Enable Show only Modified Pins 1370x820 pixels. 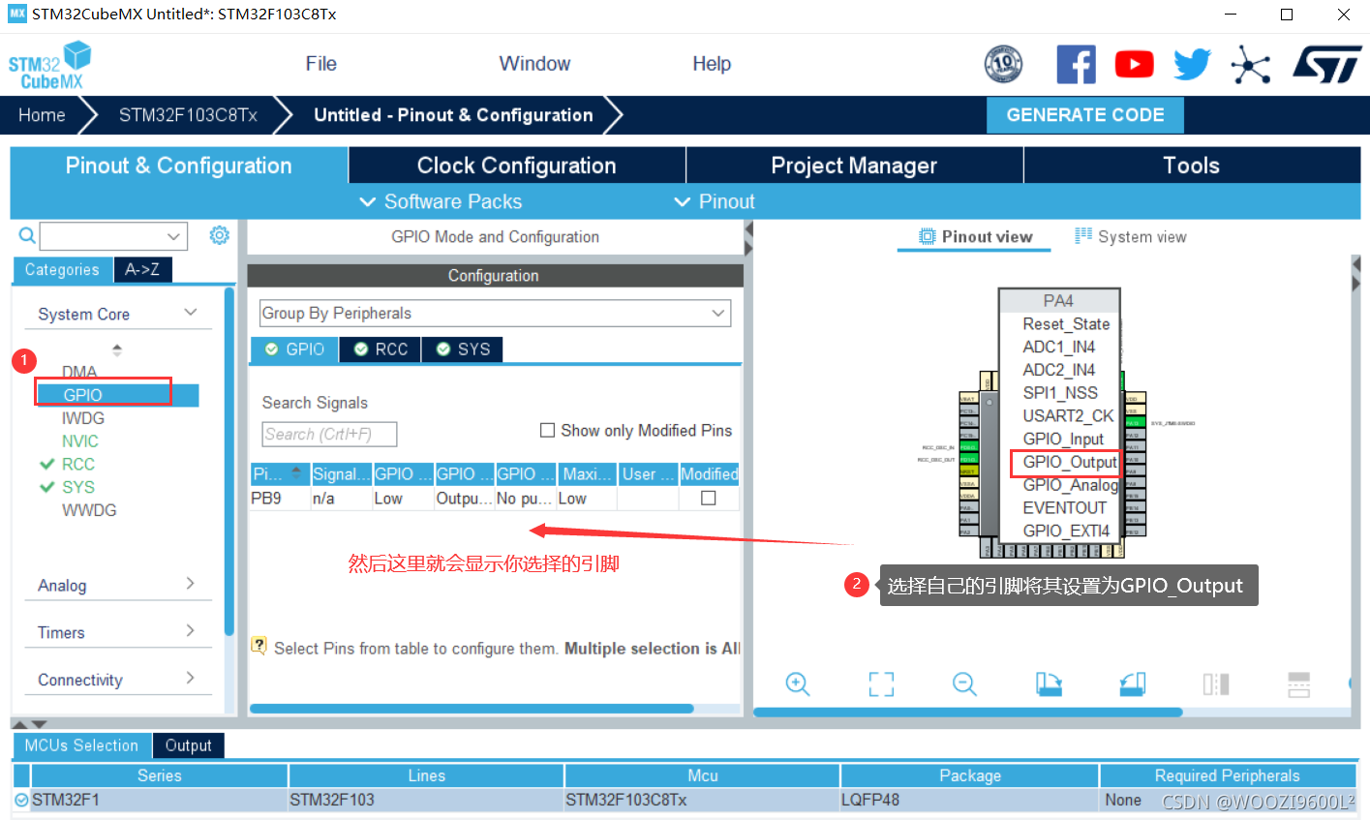click(547, 430)
